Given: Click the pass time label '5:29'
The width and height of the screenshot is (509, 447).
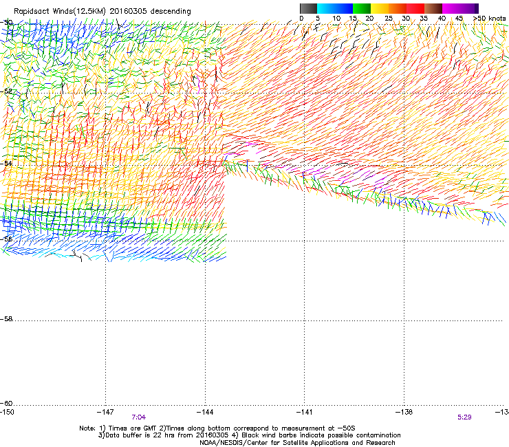Looking at the screenshot, I should pos(464,417).
